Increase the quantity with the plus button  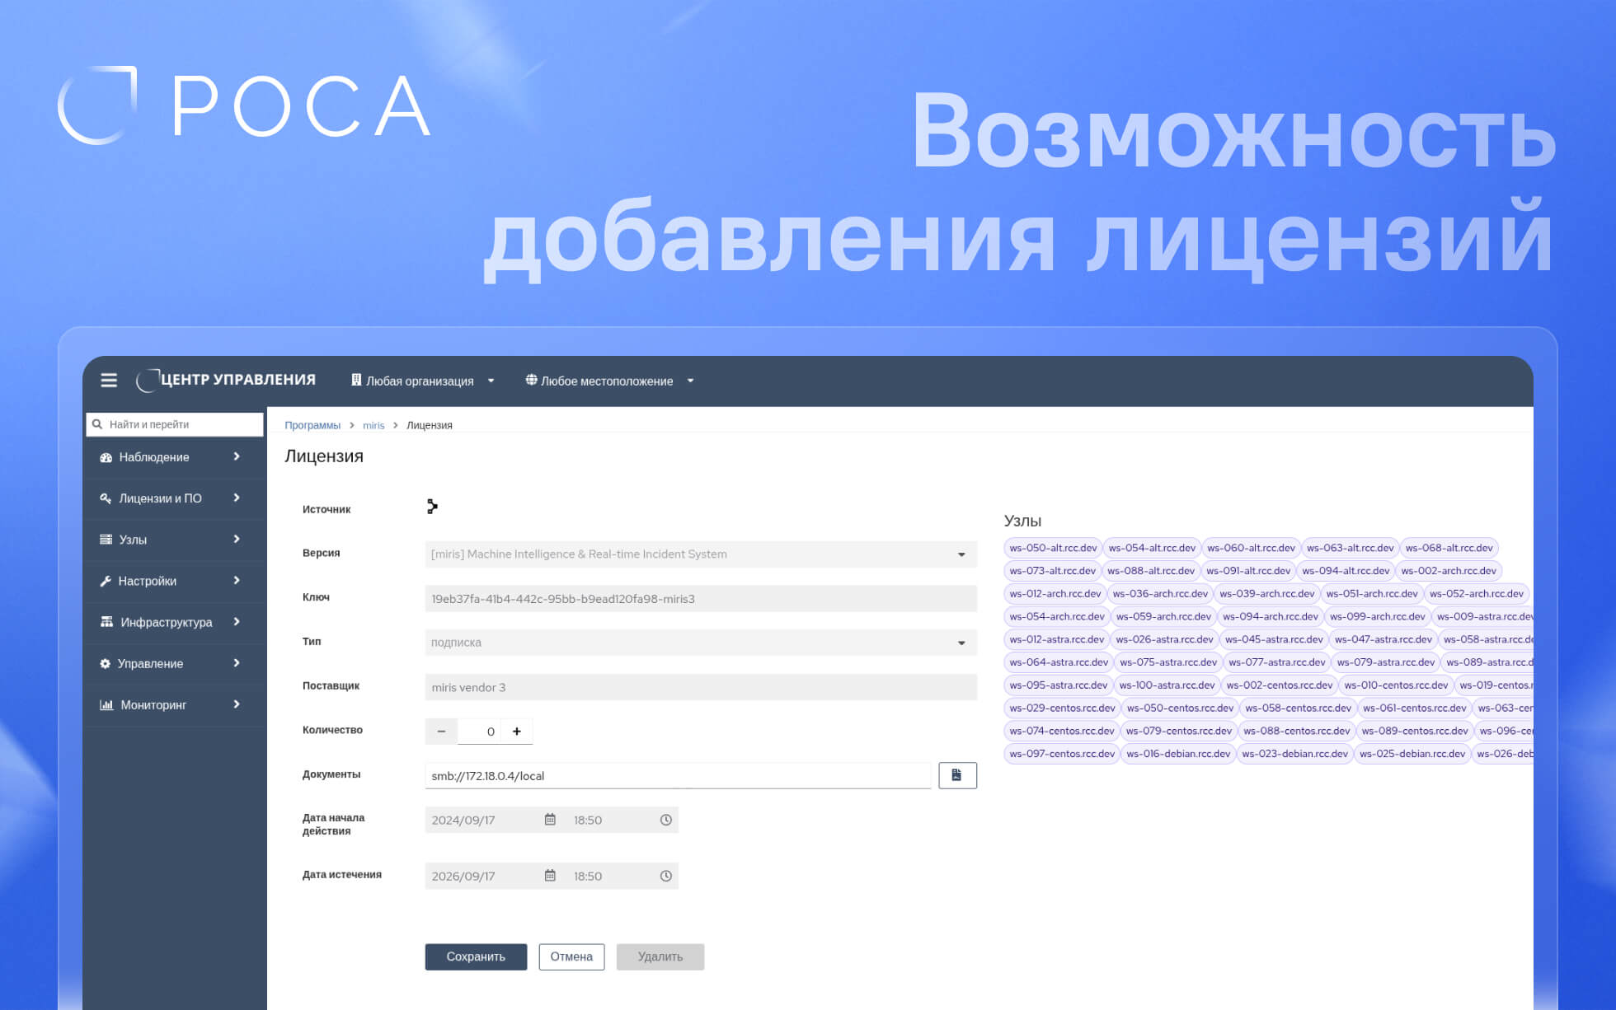517,731
